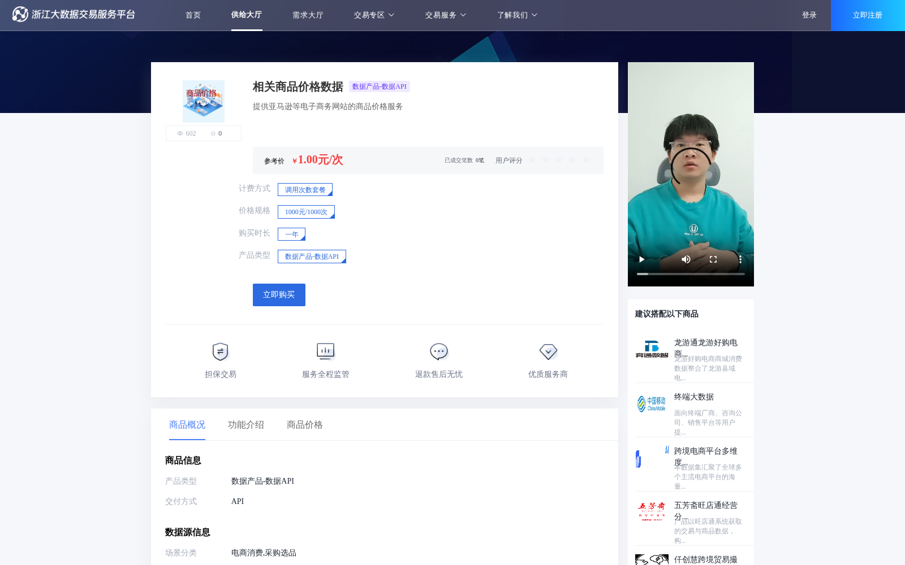Viewport: 905px width, 565px height.
Task: Go to 首页 in the nav bar
Action: [x=193, y=15]
